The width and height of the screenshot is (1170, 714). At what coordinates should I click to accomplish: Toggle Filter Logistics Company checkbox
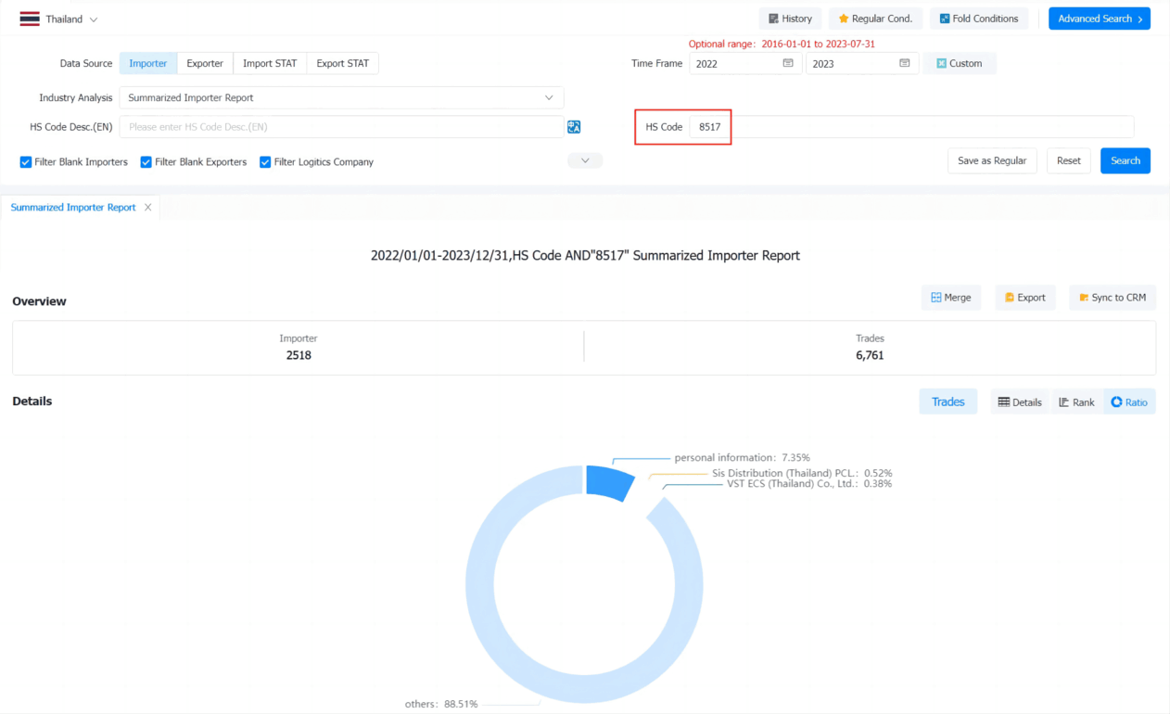265,162
